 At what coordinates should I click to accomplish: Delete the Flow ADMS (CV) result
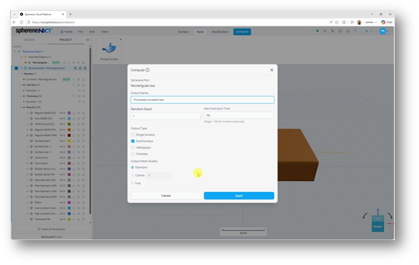pyautogui.click(x=83, y=119)
